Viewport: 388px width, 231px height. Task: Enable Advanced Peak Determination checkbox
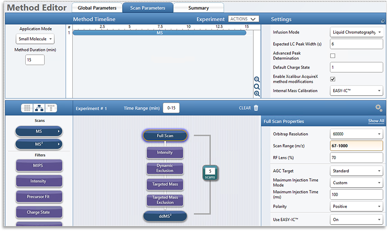(x=332, y=56)
